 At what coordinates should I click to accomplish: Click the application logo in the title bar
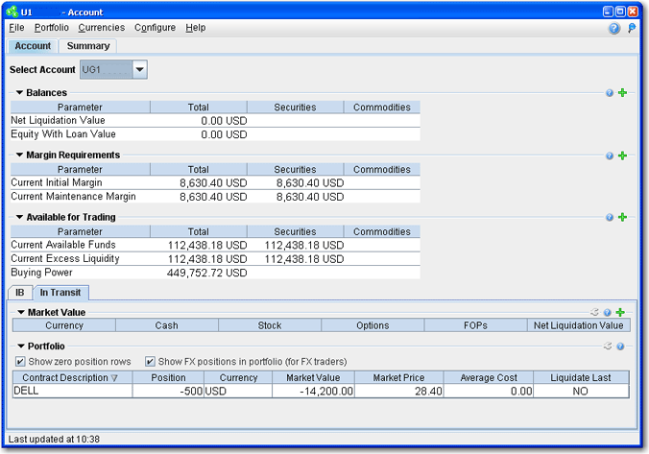click(x=12, y=12)
